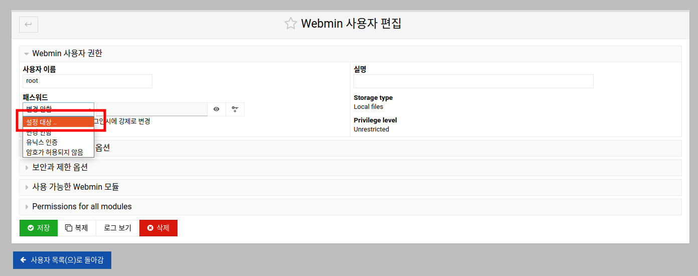The width and height of the screenshot is (698, 276).
Task: Click the Privilege level label
Action: tap(375, 120)
